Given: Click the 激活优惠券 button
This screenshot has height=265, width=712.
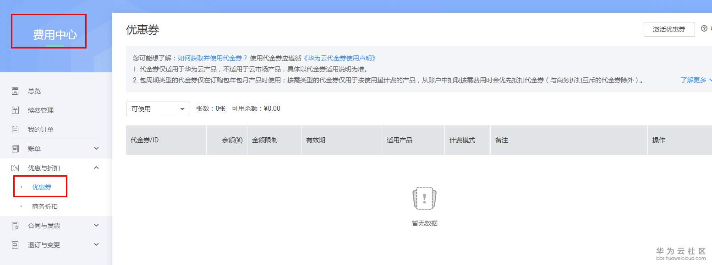Looking at the screenshot, I should 669,29.
